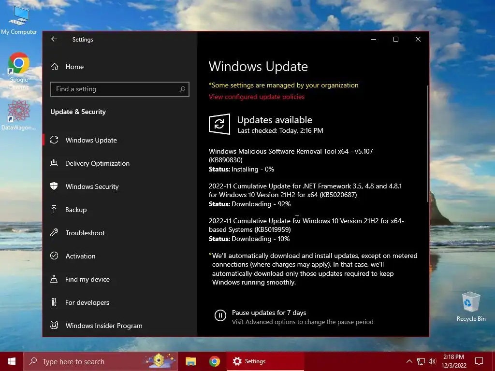Click the taskbar clock showing 2:18 PM

[454, 361]
